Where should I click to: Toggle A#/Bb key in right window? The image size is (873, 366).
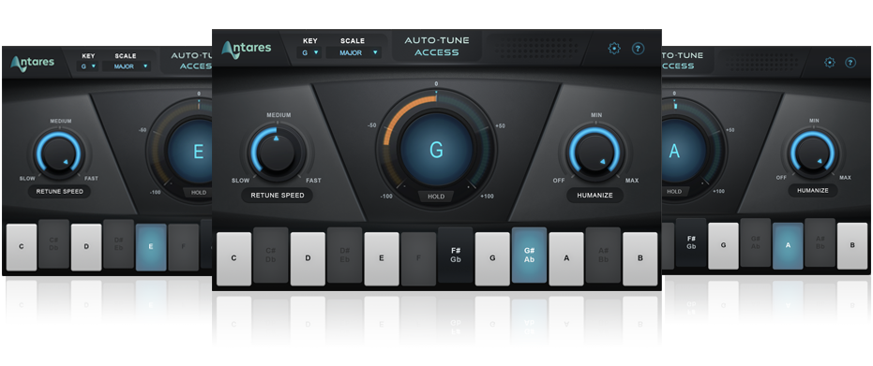click(x=820, y=242)
